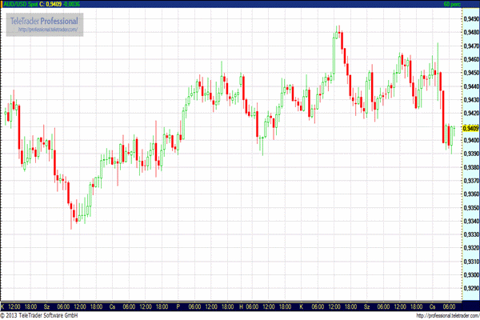Select the P day marker on time axis
480x320 pixels.
pyautogui.click(x=177, y=306)
